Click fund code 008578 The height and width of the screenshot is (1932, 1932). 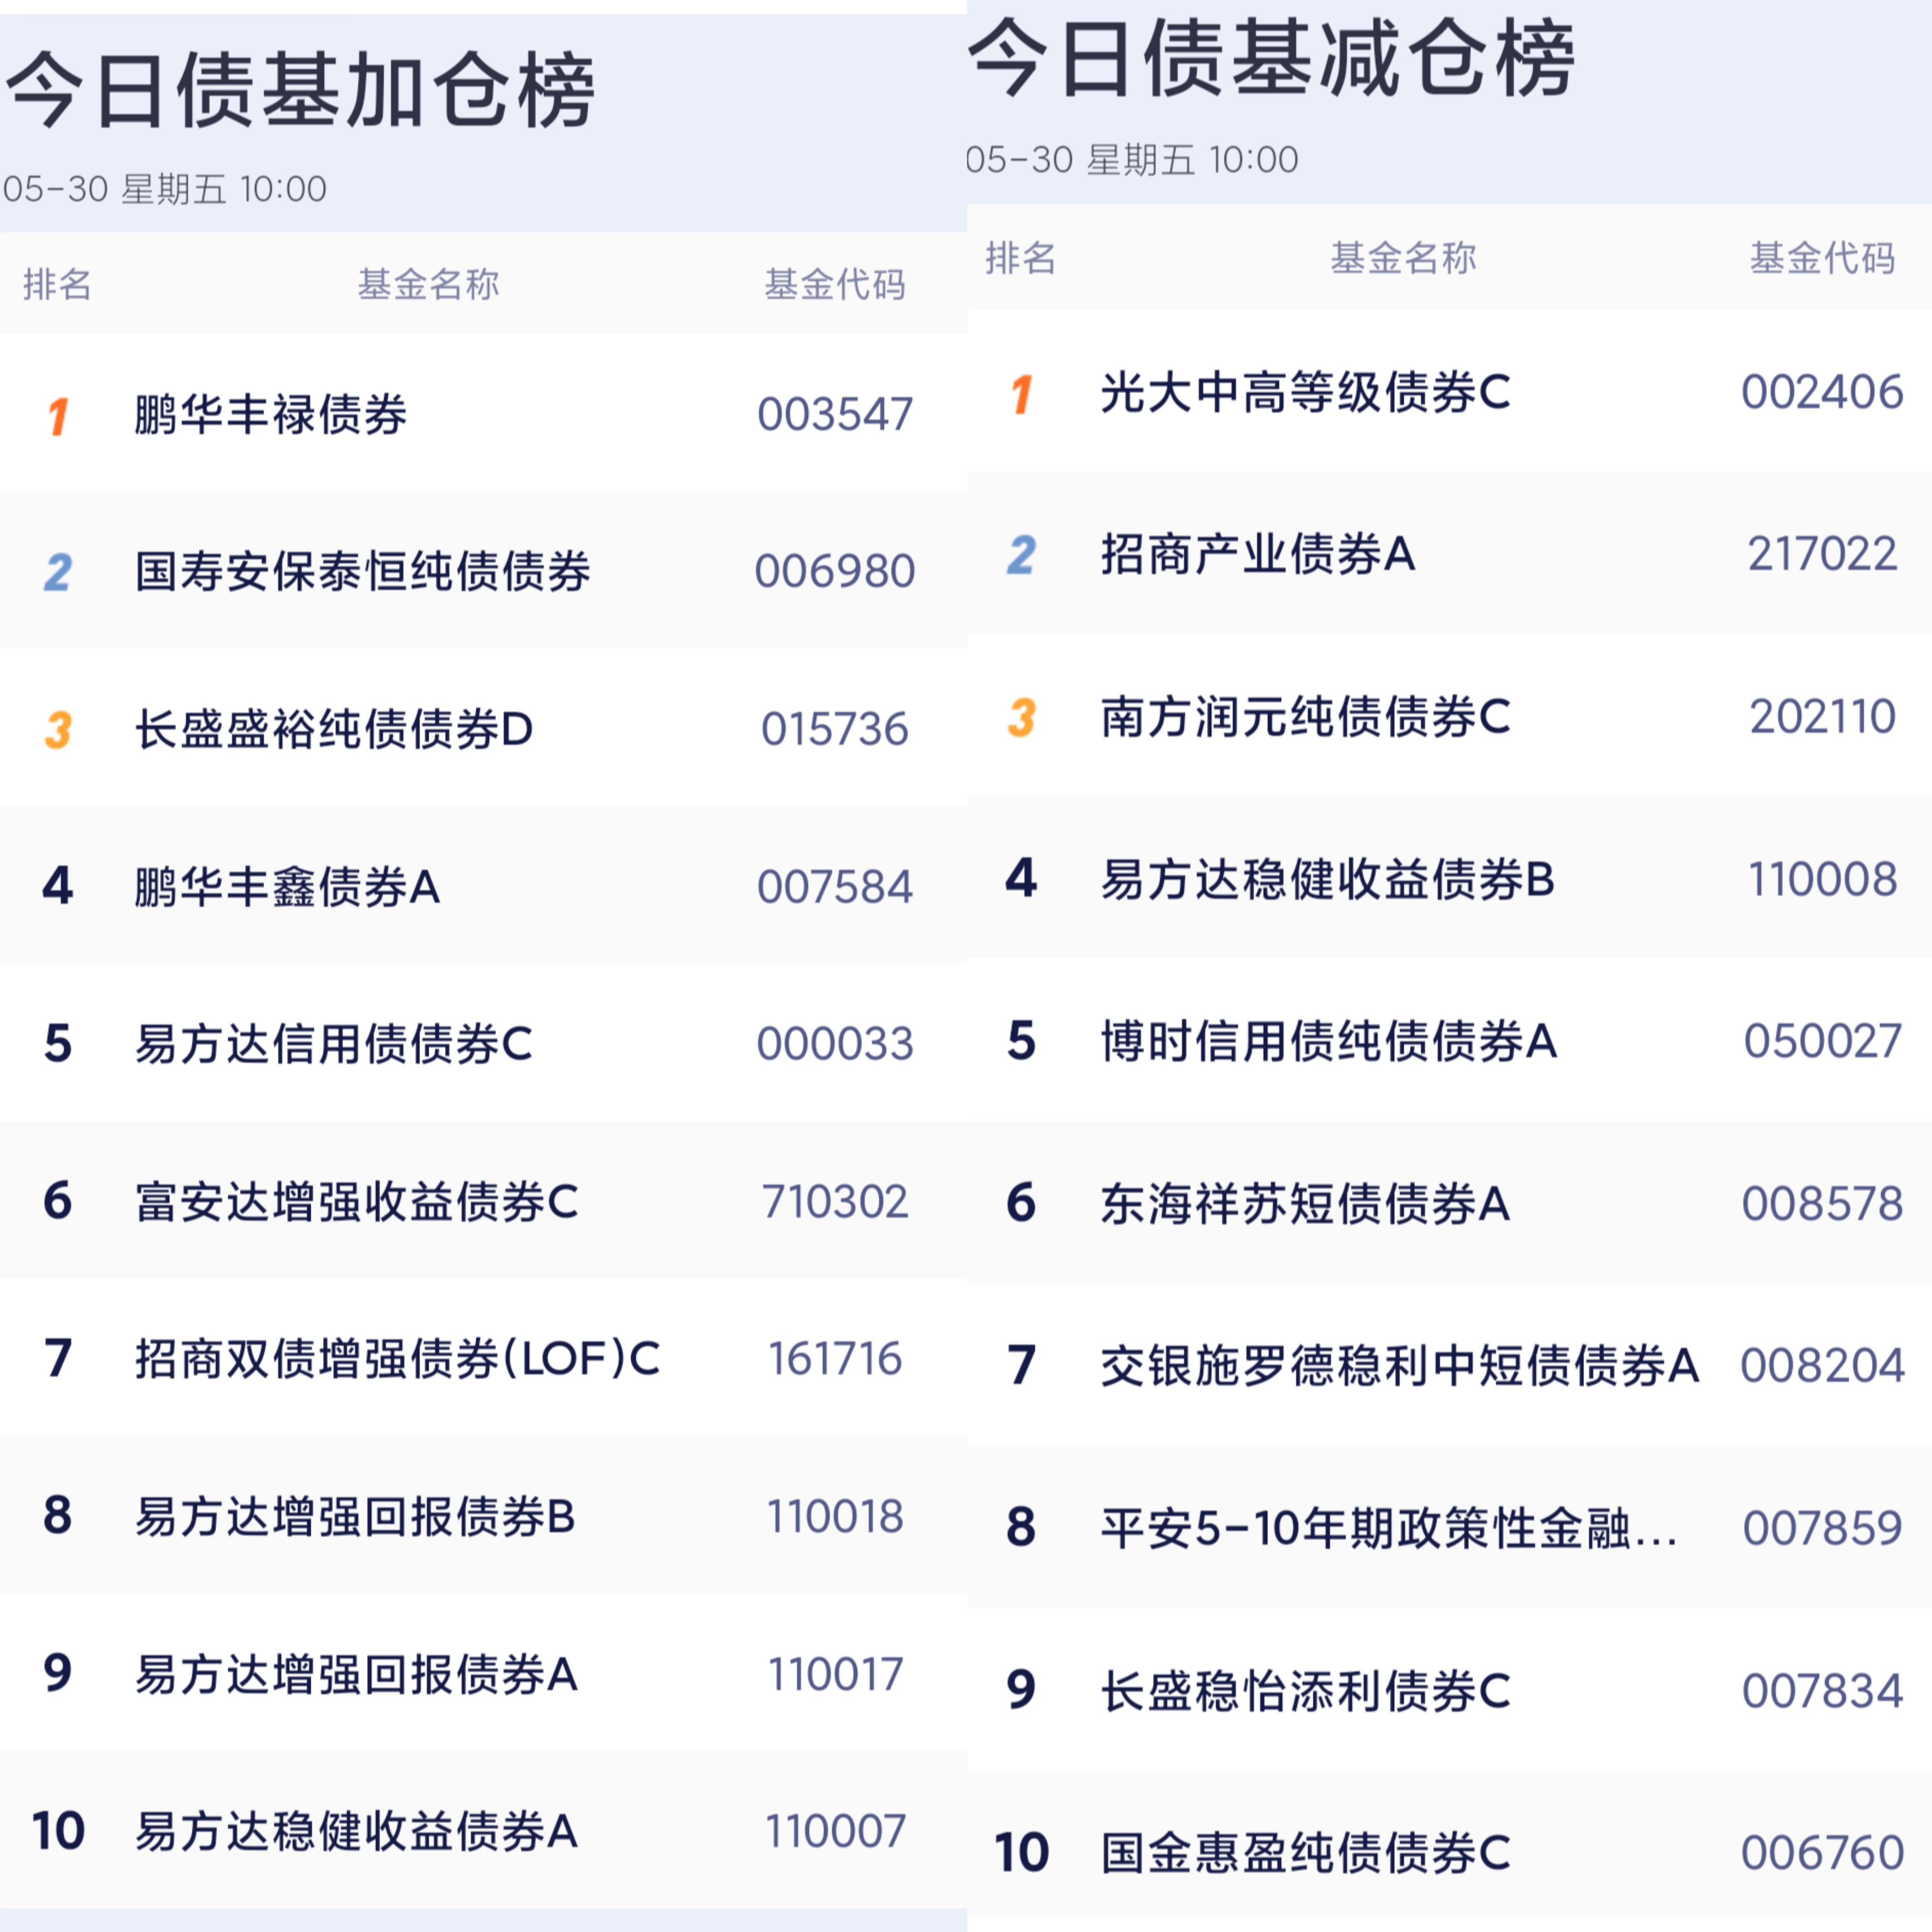click(x=1822, y=1203)
